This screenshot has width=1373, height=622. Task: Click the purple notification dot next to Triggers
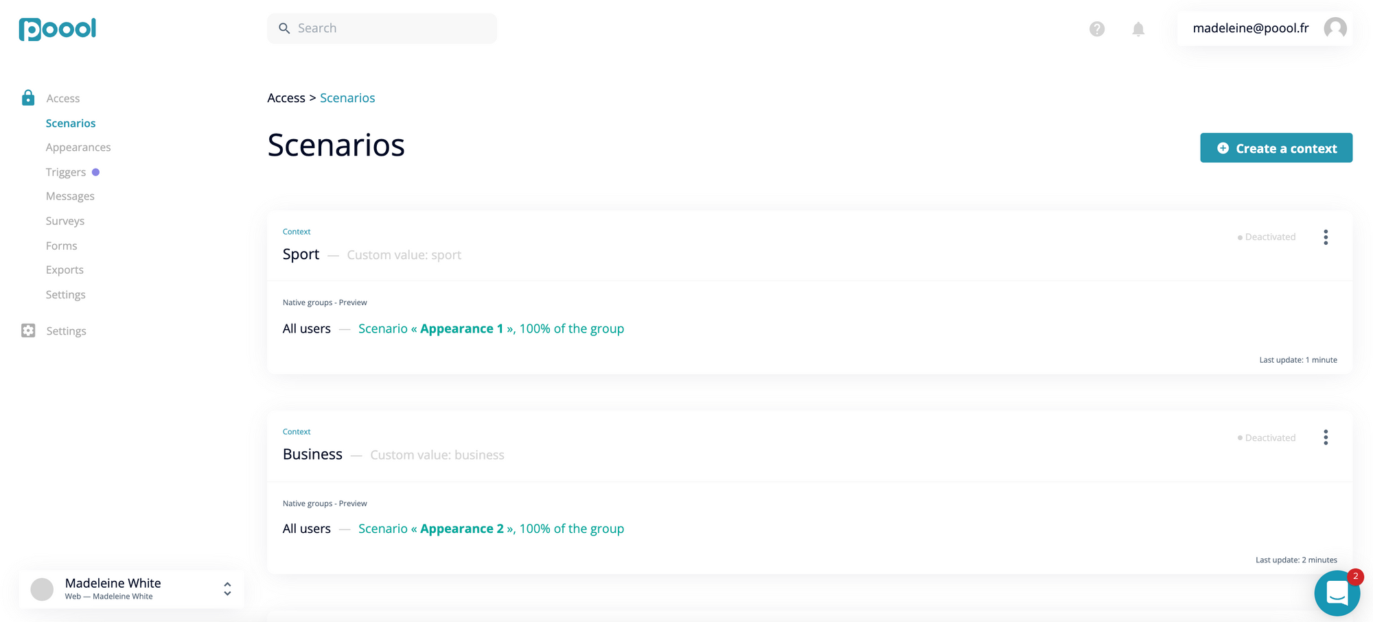pyautogui.click(x=95, y=171)
